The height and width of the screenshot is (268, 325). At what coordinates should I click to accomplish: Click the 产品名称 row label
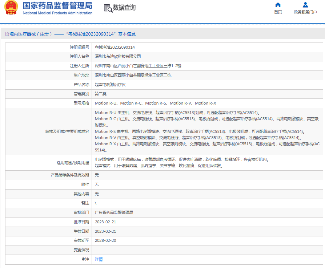pos(81,85)
